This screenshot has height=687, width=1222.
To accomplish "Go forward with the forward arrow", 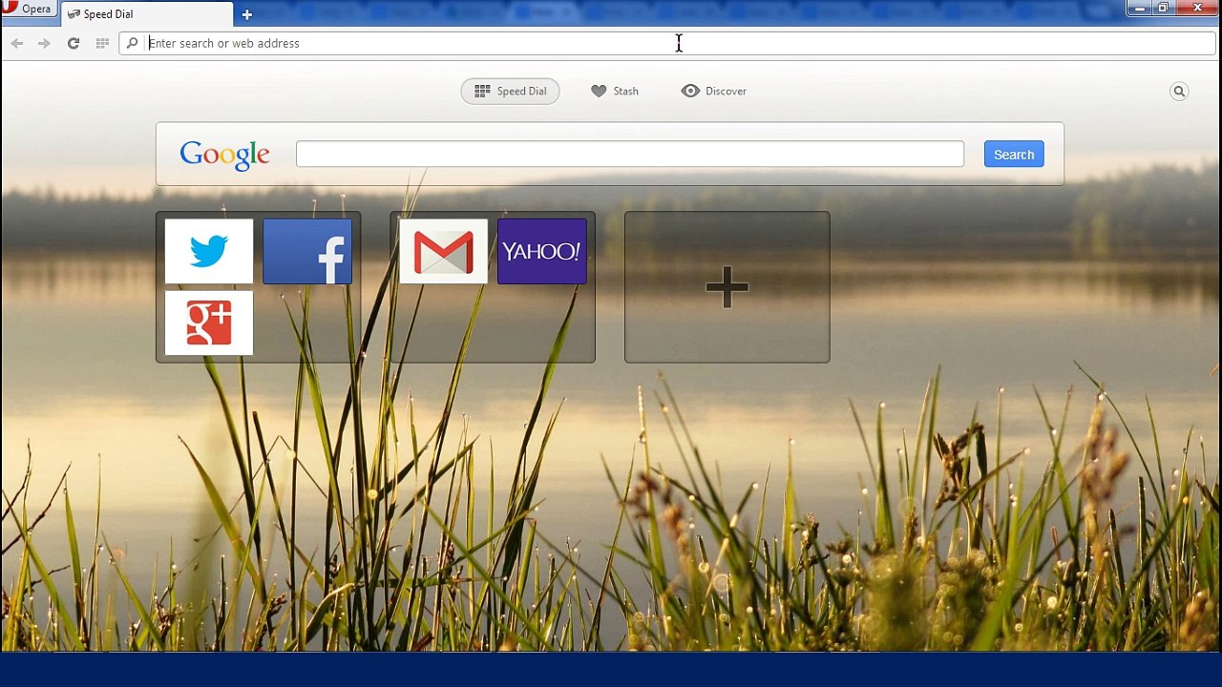I will point(44,43).
